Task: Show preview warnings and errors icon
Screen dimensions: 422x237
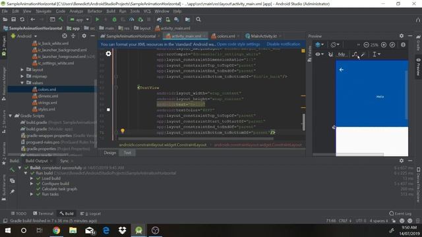Action: tap(403, 45)
